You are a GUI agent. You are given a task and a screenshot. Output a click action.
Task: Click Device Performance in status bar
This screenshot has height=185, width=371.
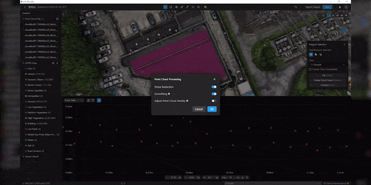336,184
